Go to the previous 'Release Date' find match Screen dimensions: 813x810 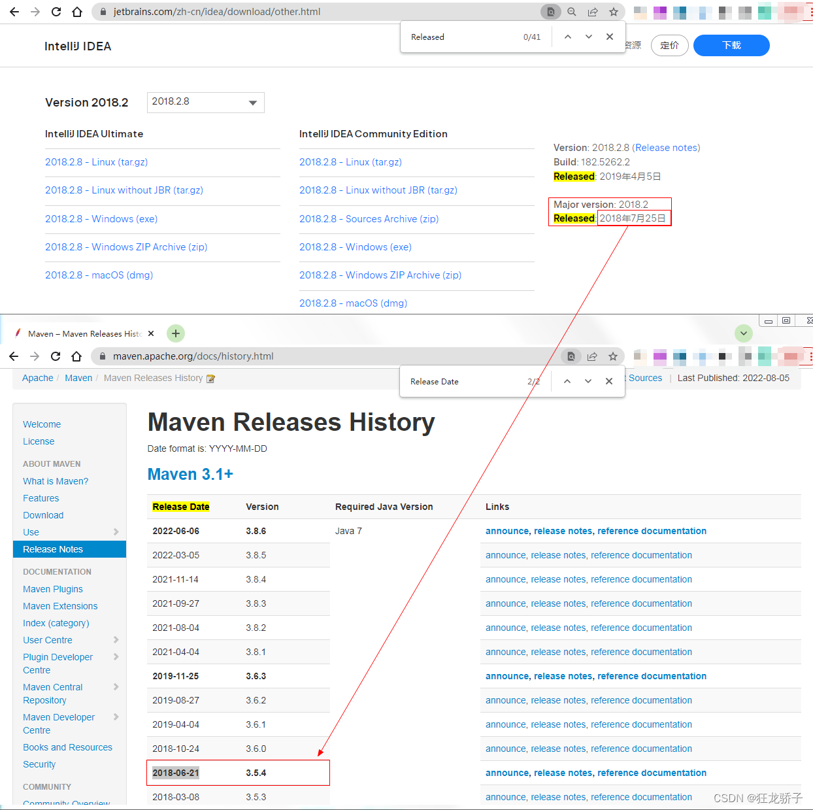point(567,381)
